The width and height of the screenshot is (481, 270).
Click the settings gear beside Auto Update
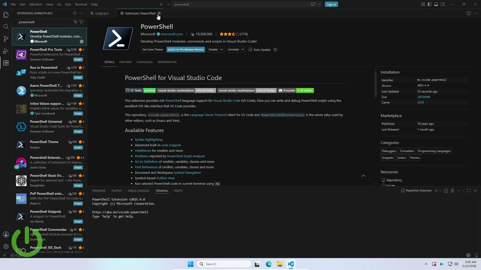point(275,49)
